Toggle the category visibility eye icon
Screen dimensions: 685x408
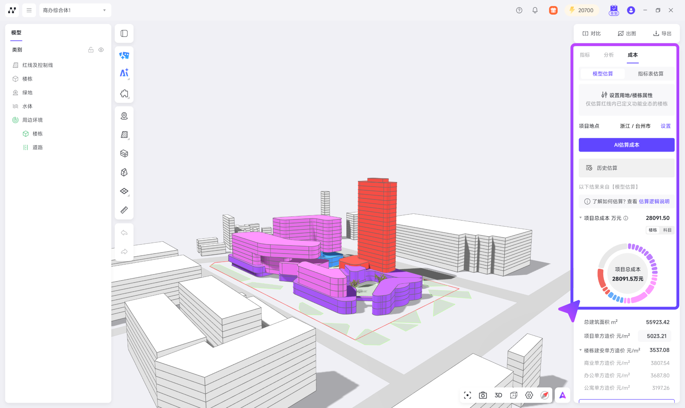(x=101, y=50)
